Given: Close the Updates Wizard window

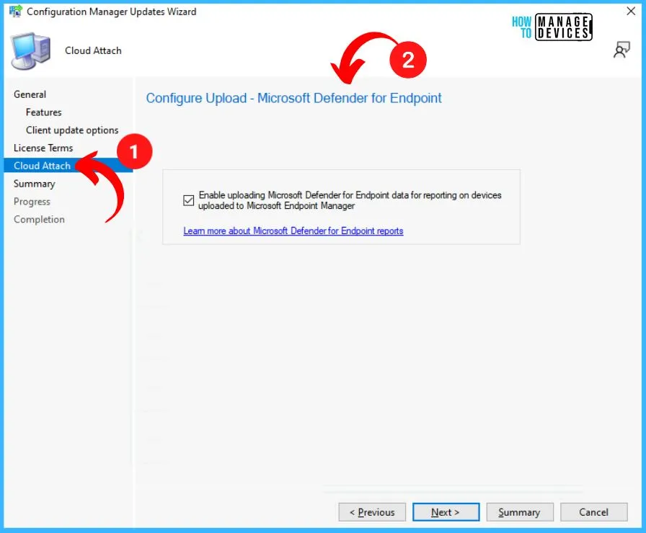Looking at the screenshot, I should [x=631, y=11].
